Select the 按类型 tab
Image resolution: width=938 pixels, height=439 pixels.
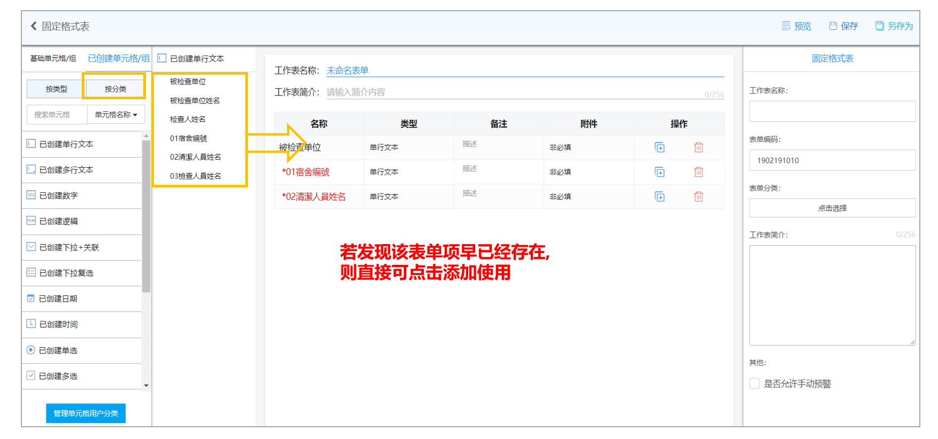[56, 89]
